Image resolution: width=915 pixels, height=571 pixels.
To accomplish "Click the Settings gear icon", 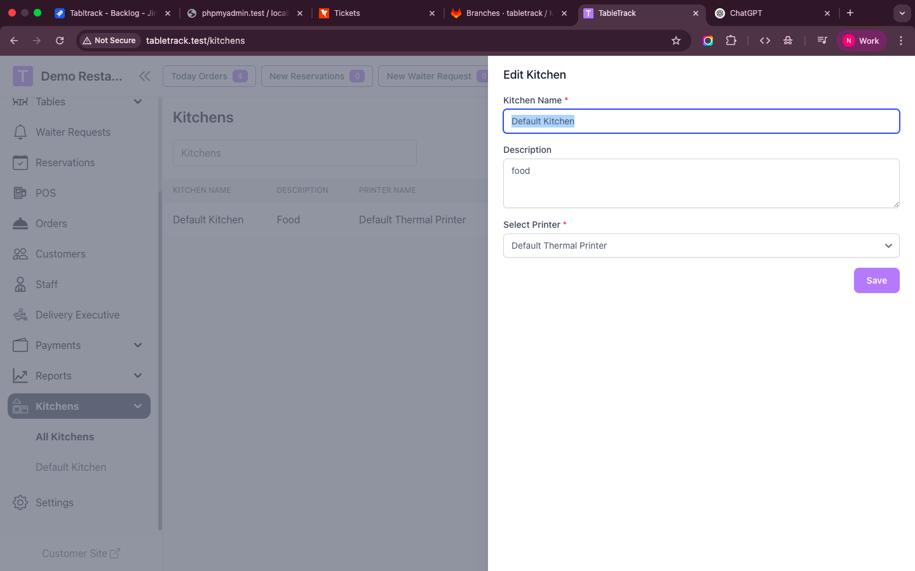I will [x=20, y=502].
